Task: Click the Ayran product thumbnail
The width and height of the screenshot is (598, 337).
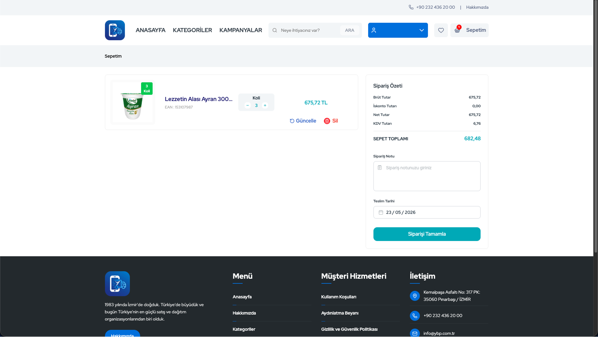Action: (x=133, y=103)
